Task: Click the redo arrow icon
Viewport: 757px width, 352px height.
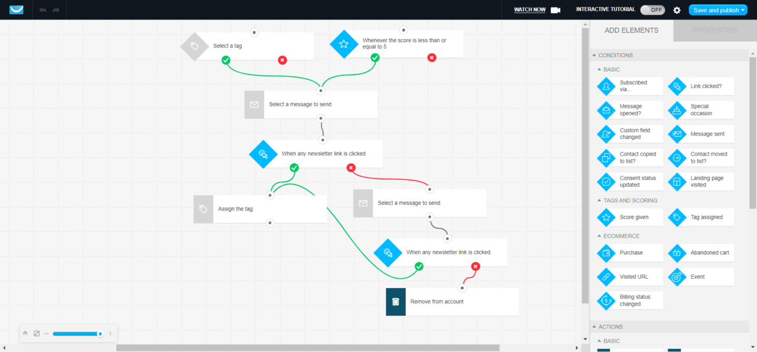Action: 56,10
